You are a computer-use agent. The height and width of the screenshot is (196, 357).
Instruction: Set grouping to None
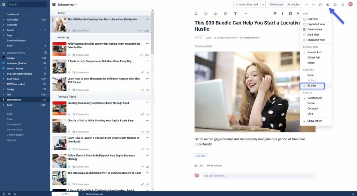click(x=311, y=75)
